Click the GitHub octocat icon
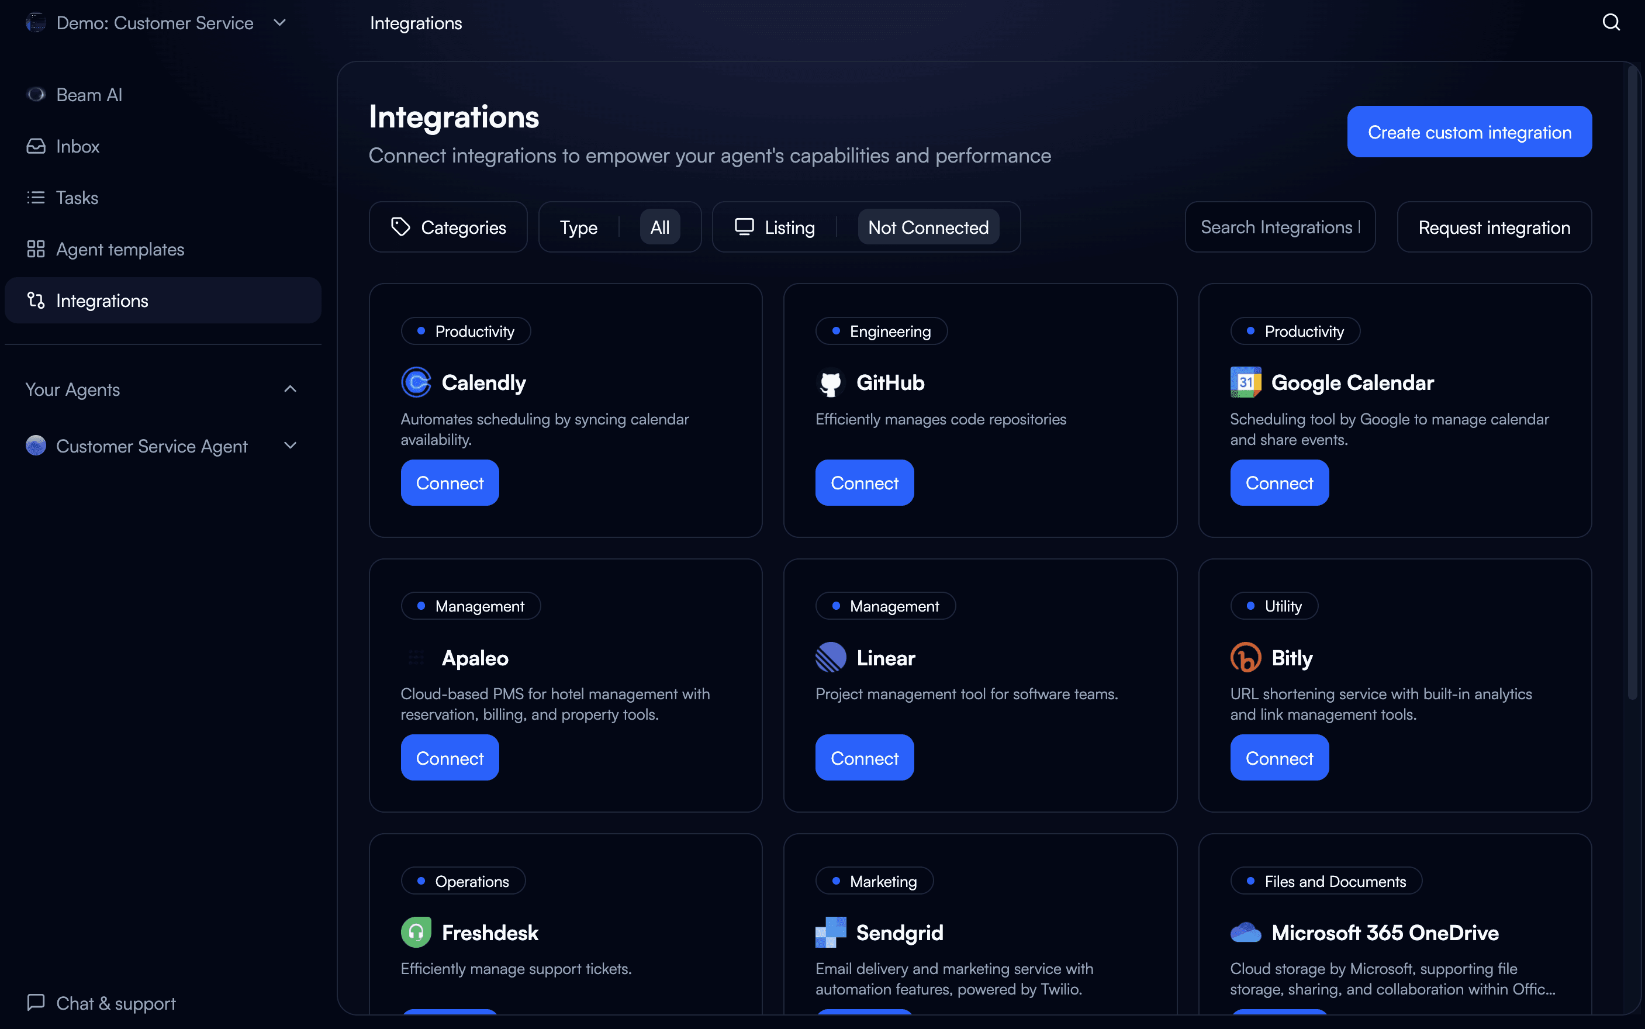This screenshot has width=1645, height=1029. click(x=831, y=382)
